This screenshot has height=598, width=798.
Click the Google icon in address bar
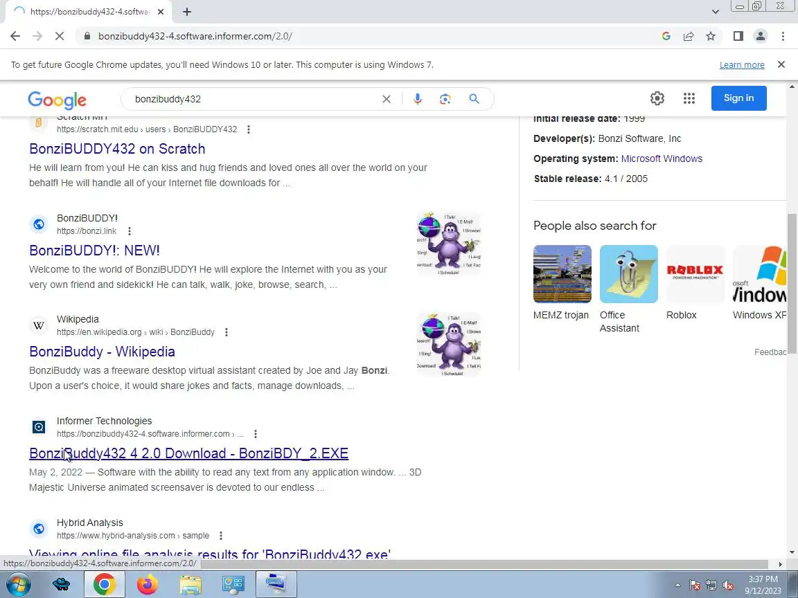tap(666, 36)
